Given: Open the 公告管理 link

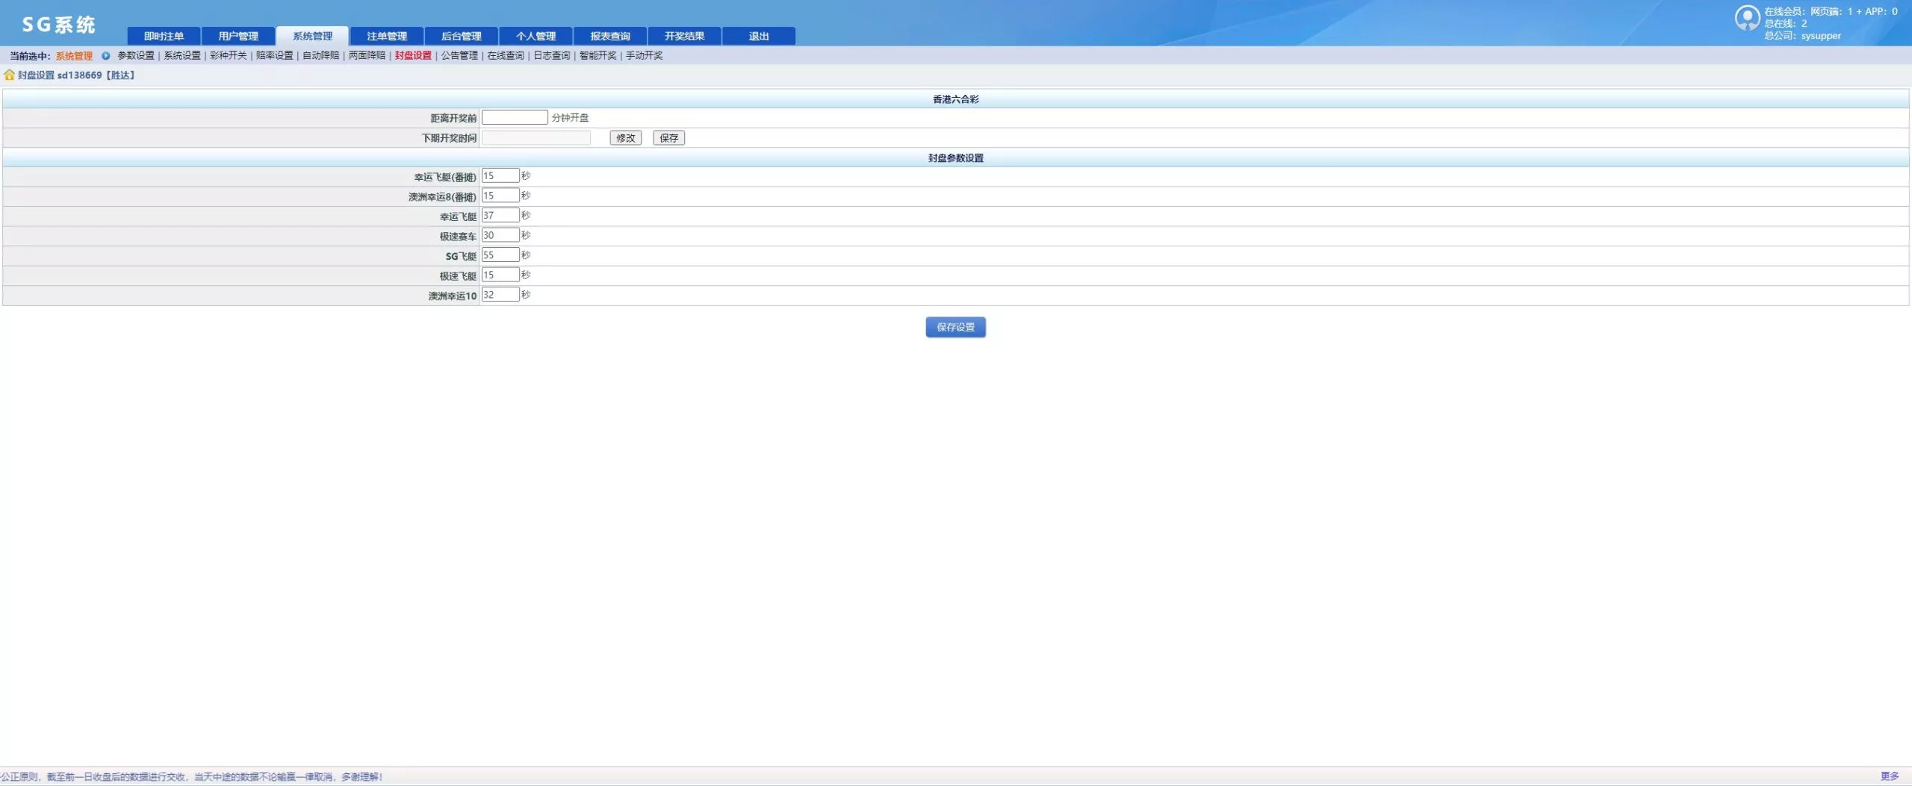Looking at the screenshot, I should point(459,55).
